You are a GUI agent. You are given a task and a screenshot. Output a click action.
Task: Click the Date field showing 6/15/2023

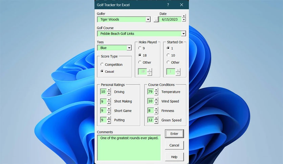click(170, 19)
